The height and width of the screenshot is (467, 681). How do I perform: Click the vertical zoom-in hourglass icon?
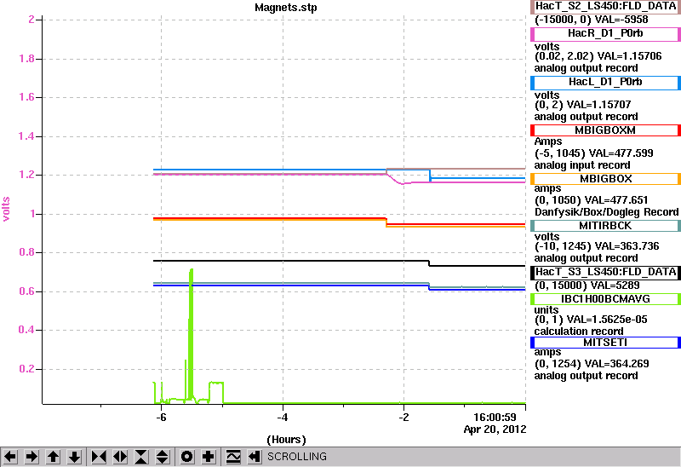[x=141, y=457]
